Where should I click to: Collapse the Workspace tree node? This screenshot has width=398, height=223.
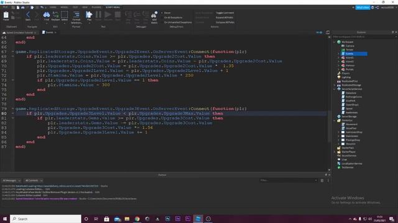click(335, 42)
